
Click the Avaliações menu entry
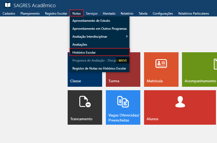80,44
